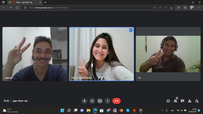Show hidden system tray icons
The height and width of the screenshot is (114, 203).
point(162,110)
